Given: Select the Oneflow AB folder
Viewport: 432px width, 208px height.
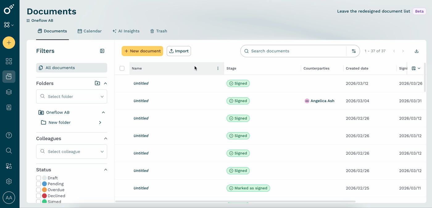Looking at the screenshot, I should coord(58,112).
